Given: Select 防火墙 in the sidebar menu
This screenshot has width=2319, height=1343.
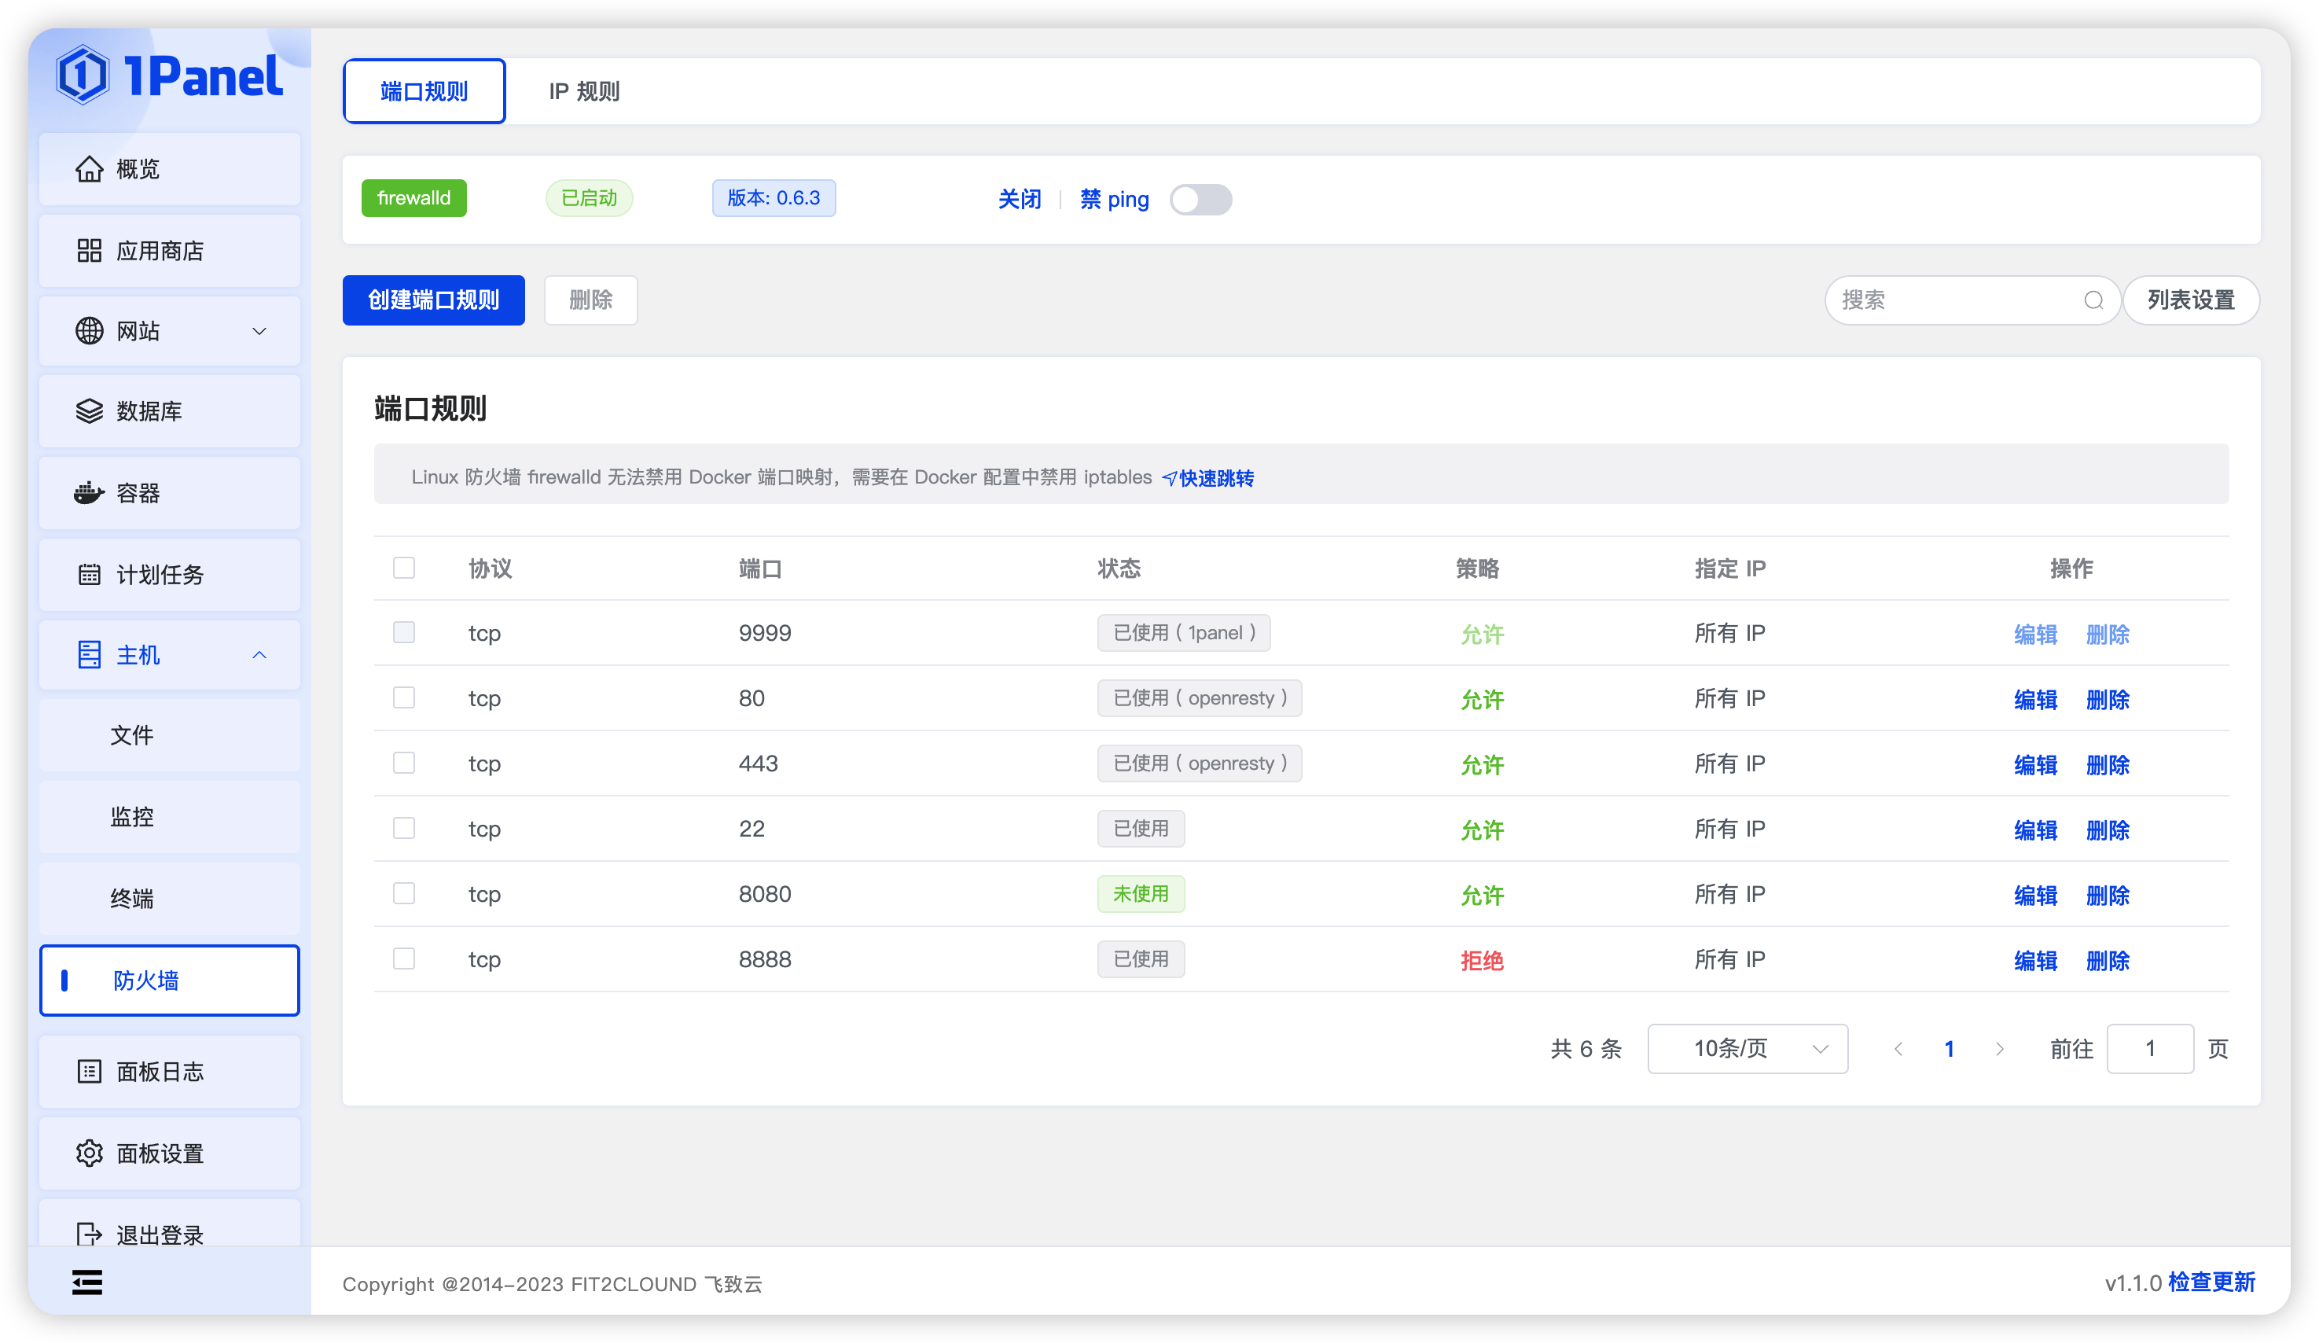Looking at the screenshot, I should (145, 981).
